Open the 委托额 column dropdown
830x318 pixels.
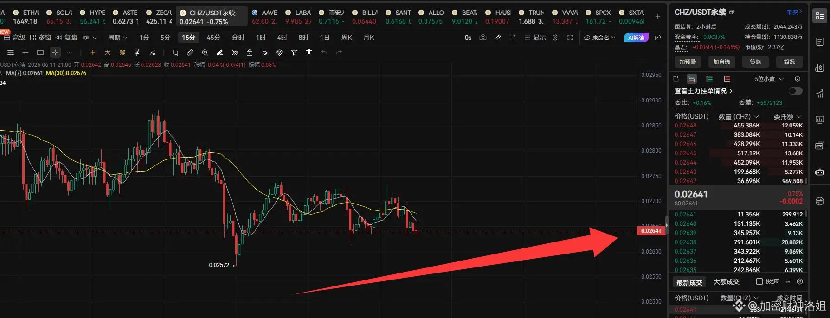click(x=788, y=116)
